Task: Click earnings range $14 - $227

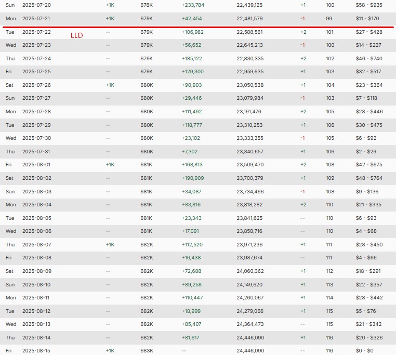Action: point(368,45)
